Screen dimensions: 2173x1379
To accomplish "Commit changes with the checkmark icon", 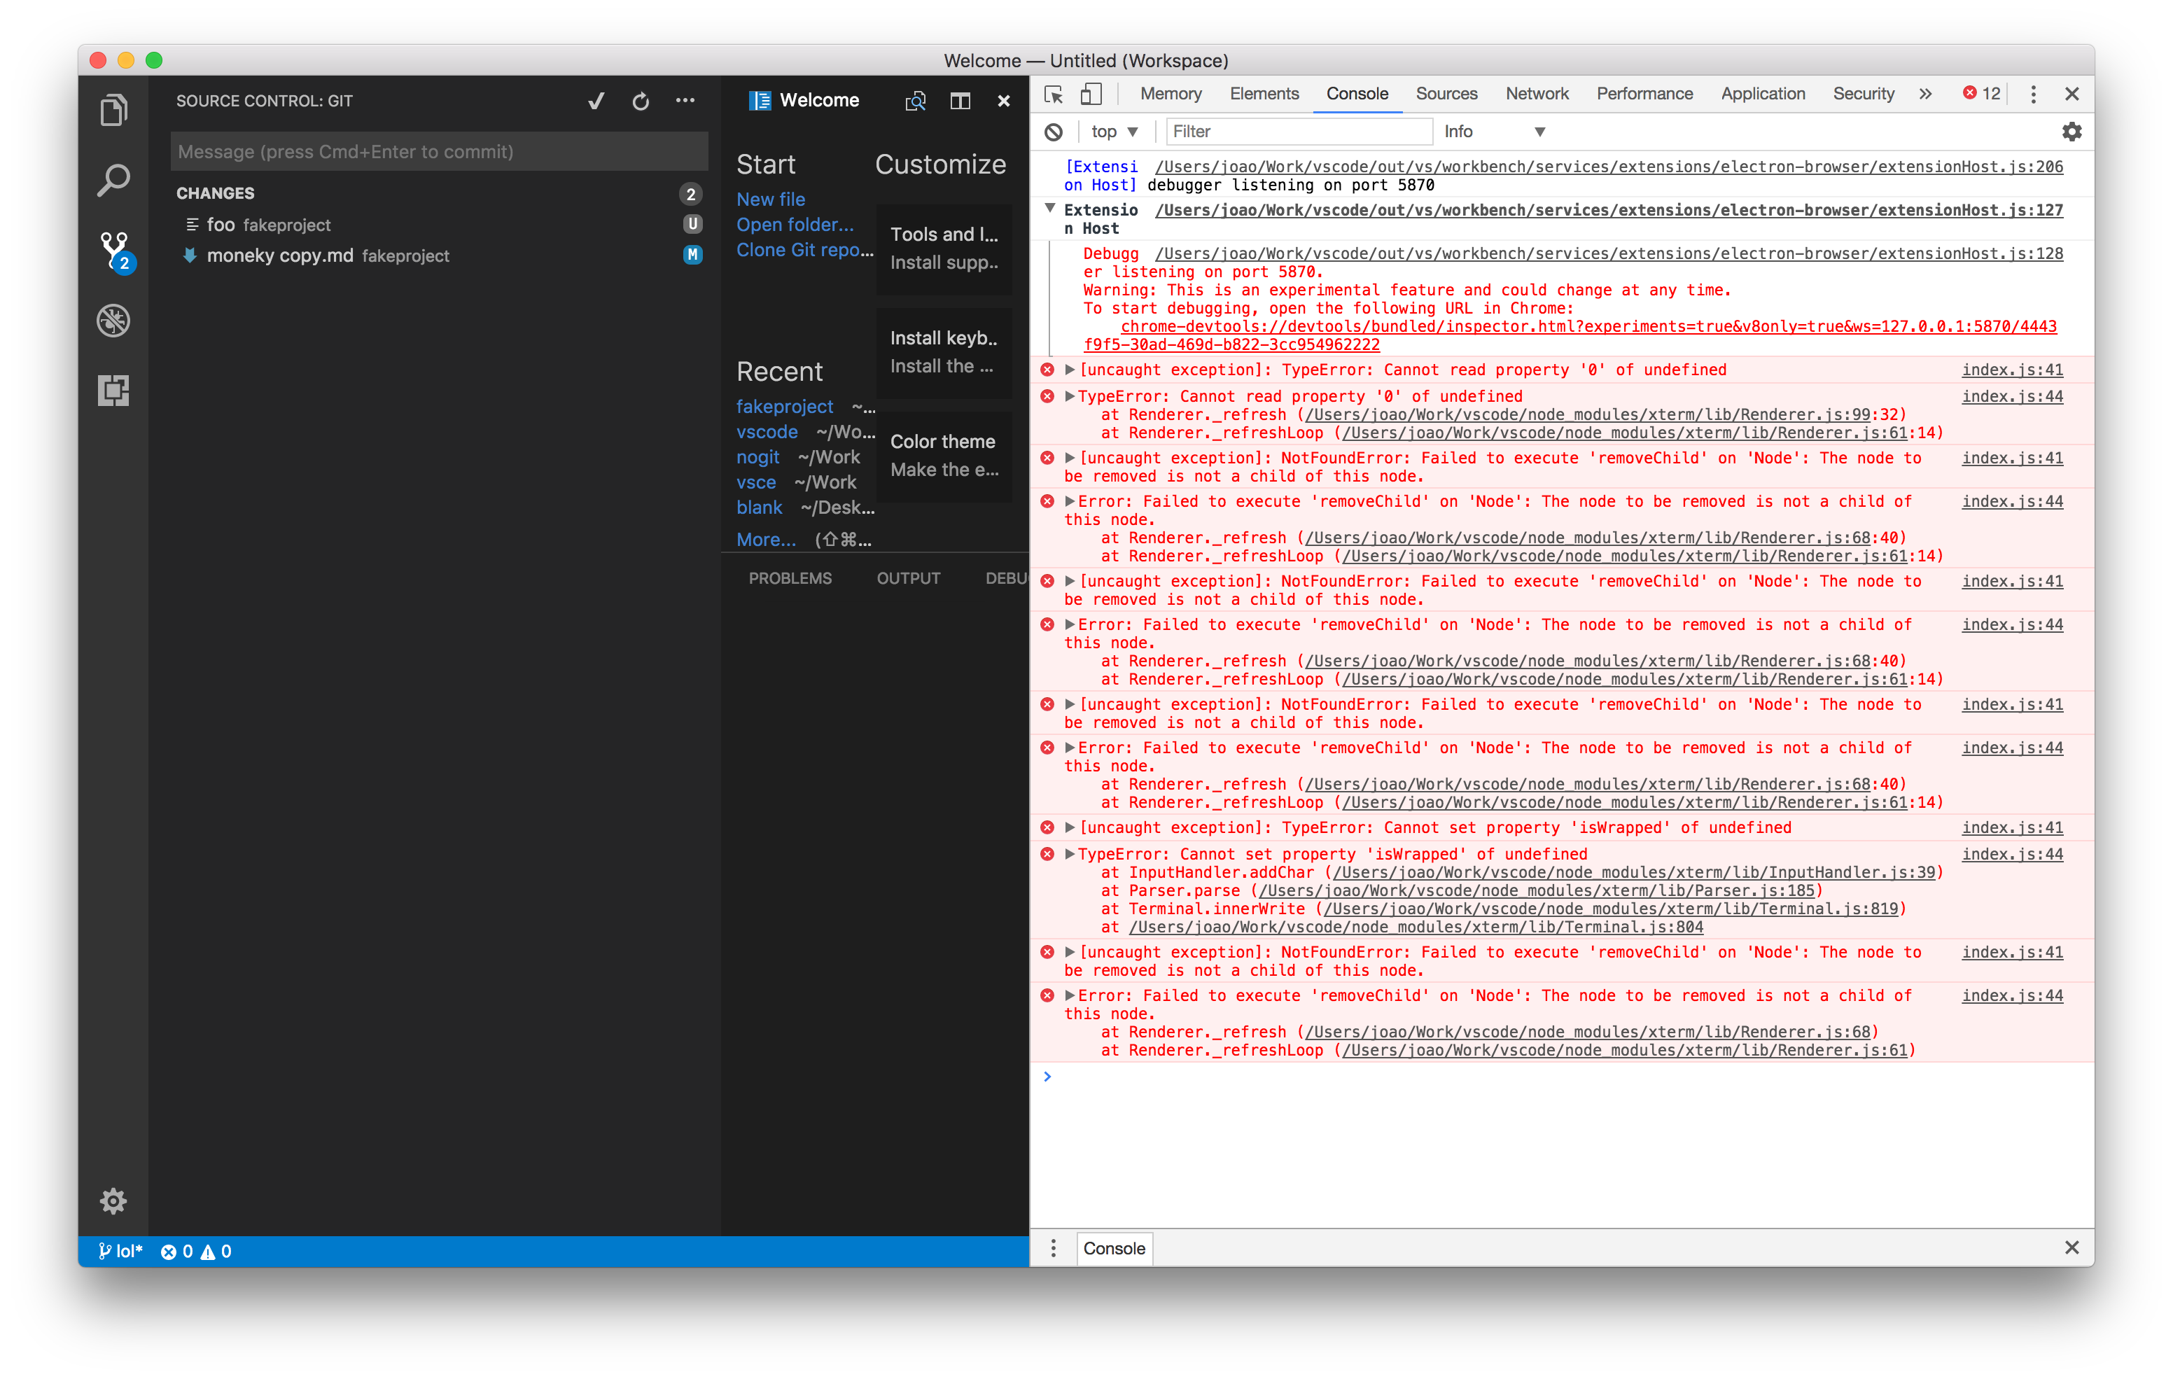I will pyautogui.click(x=596, y=100).
